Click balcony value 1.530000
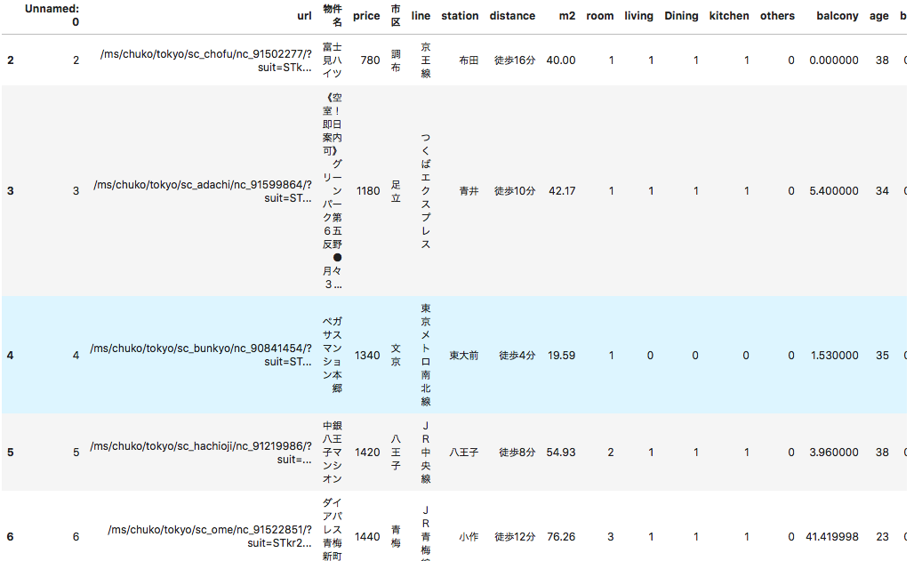 [835, 355]
